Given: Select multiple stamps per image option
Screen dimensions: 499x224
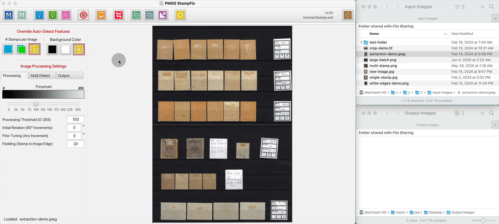Looking at the screenshot, I should 21,49.
